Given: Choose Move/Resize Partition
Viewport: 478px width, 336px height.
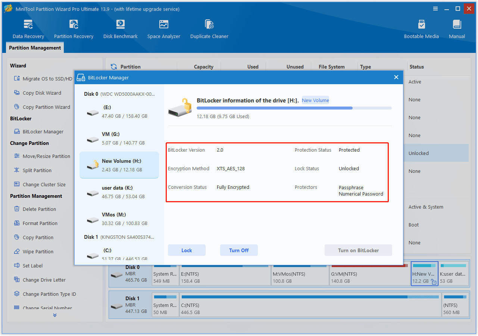Looking at the screenshot, I should [x=42, y=156].
